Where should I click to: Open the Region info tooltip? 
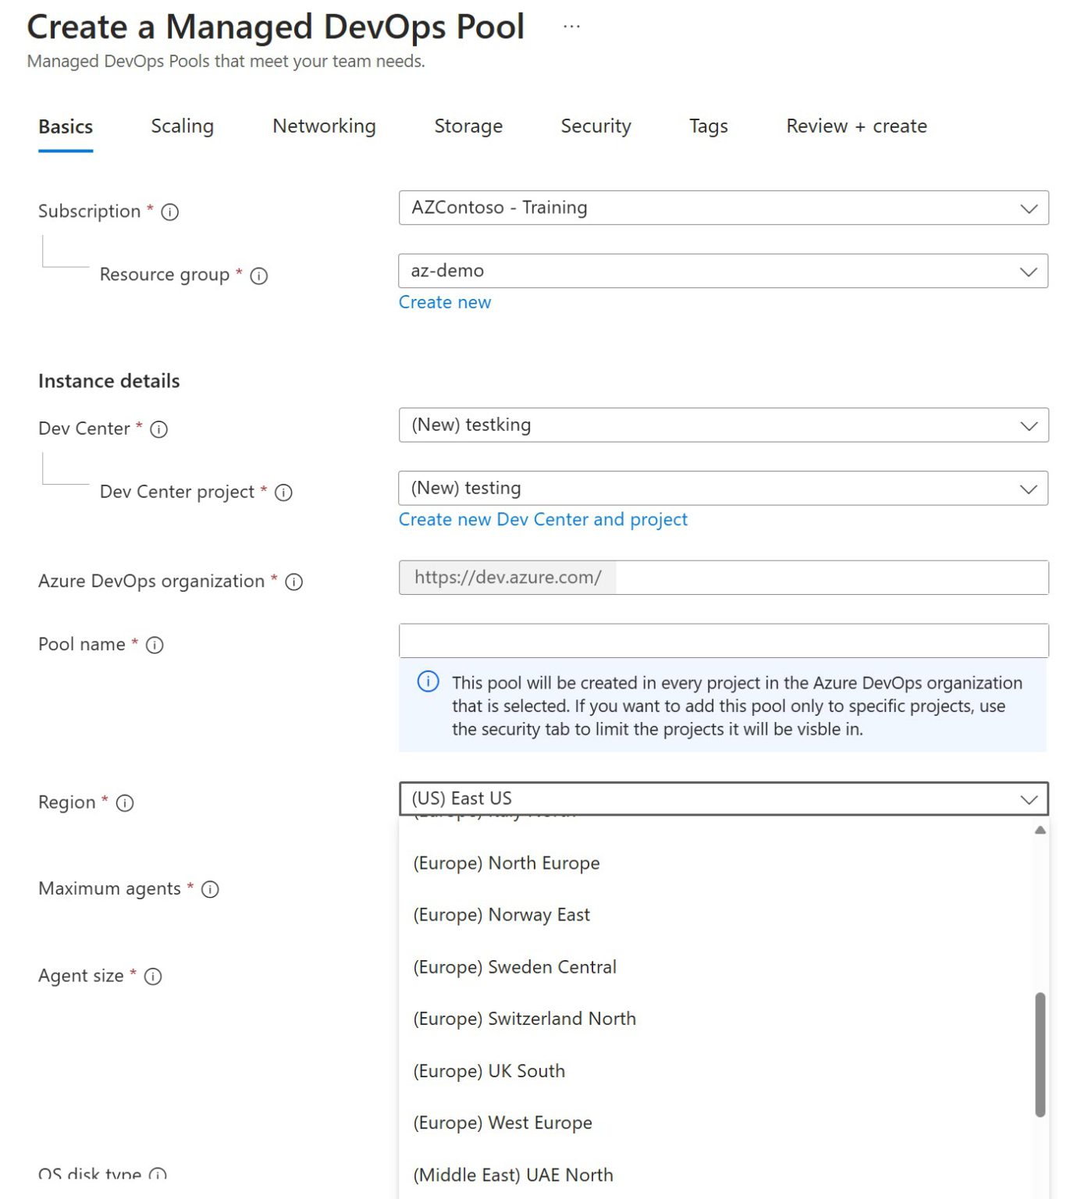[125, 803]
